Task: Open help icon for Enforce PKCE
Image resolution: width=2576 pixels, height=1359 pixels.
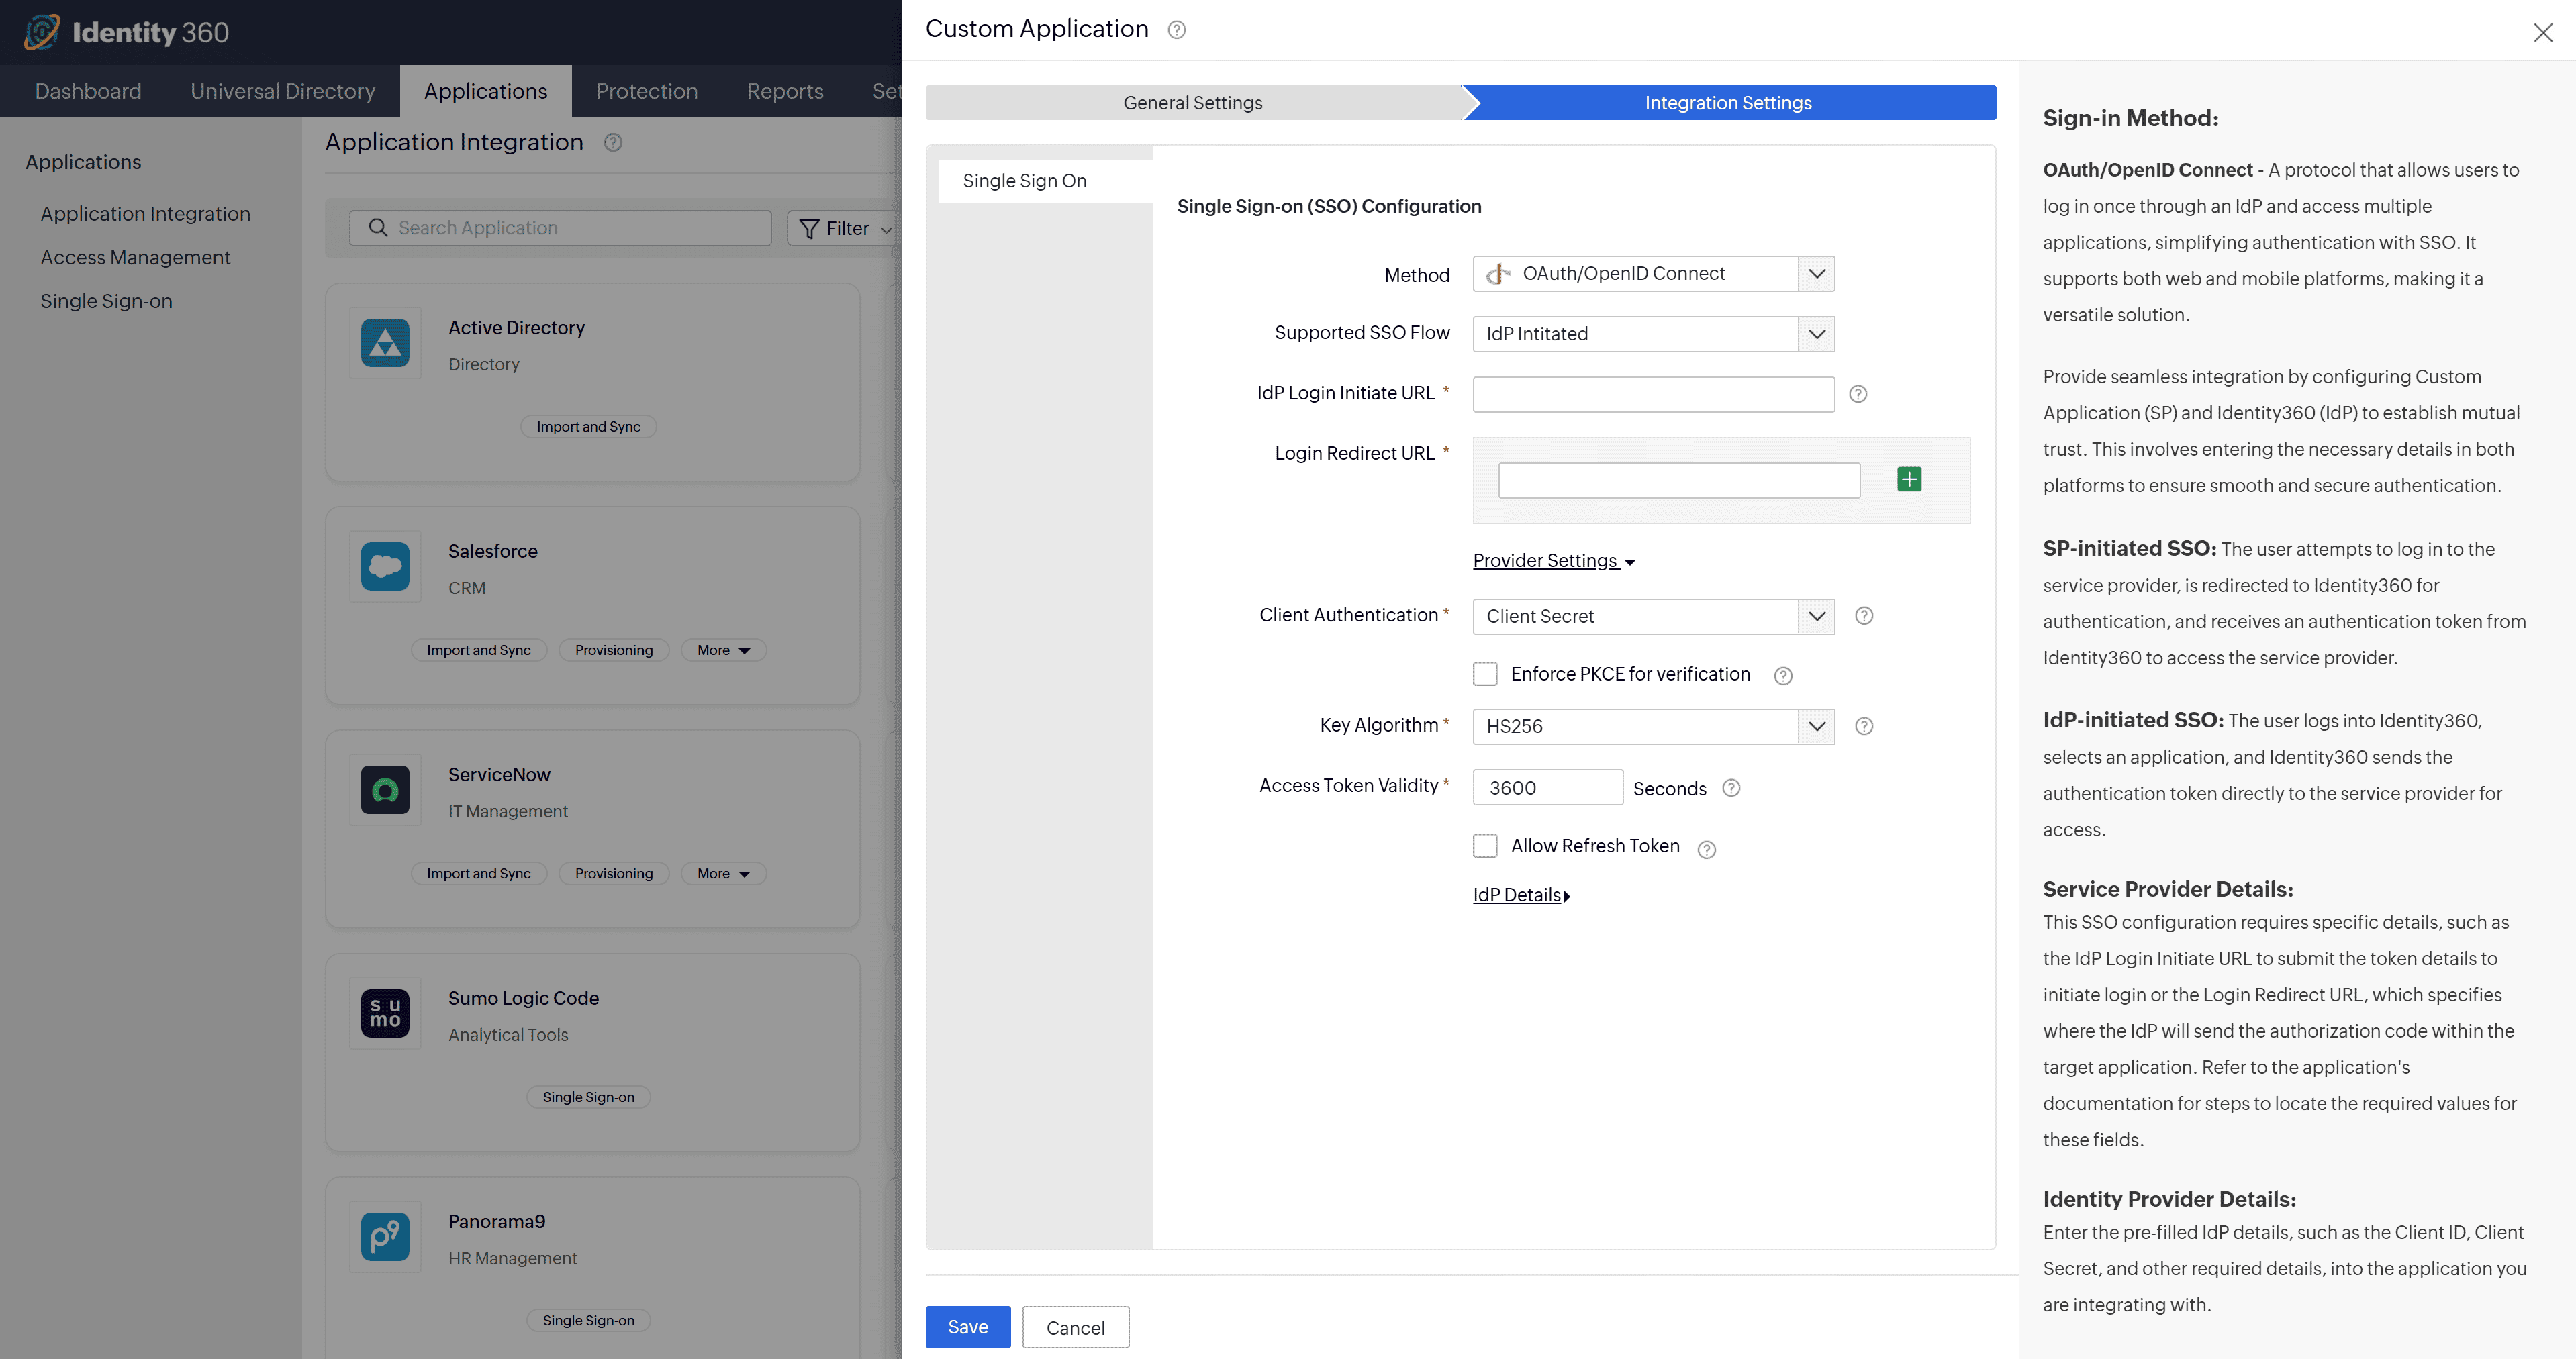Action: [x=1783, y=676]
